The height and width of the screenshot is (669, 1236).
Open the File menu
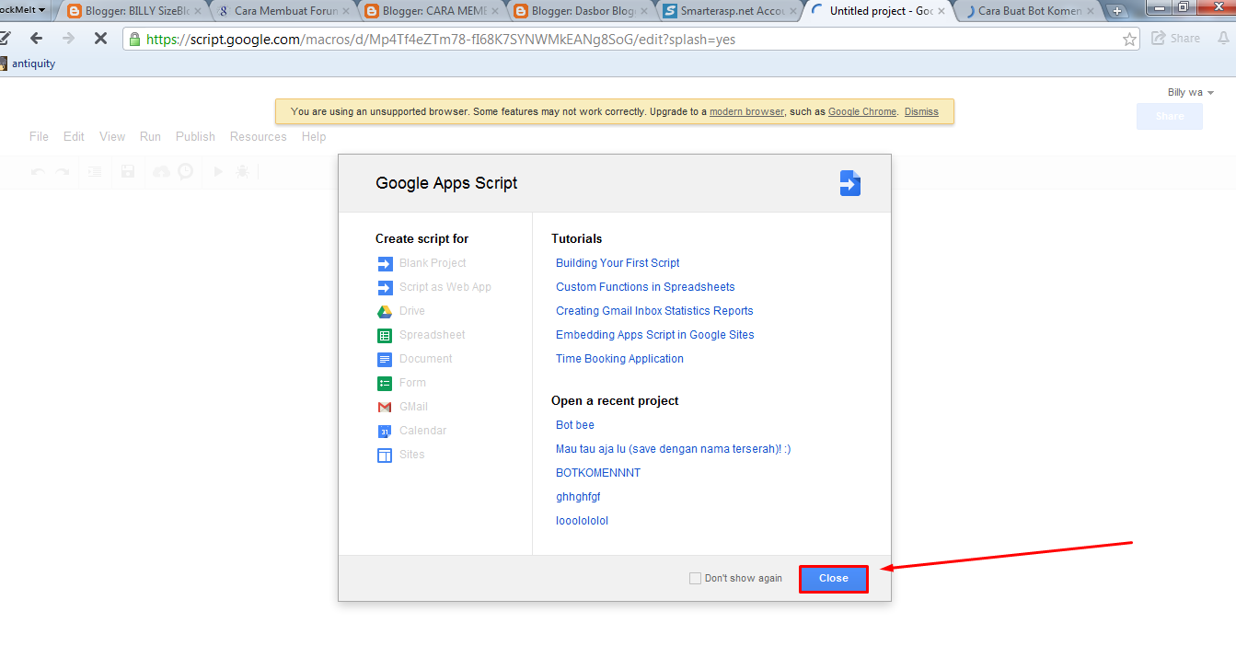(x=39, y=136)
